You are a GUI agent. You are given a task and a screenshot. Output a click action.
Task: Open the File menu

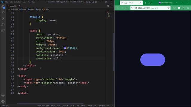coord(7,2)
